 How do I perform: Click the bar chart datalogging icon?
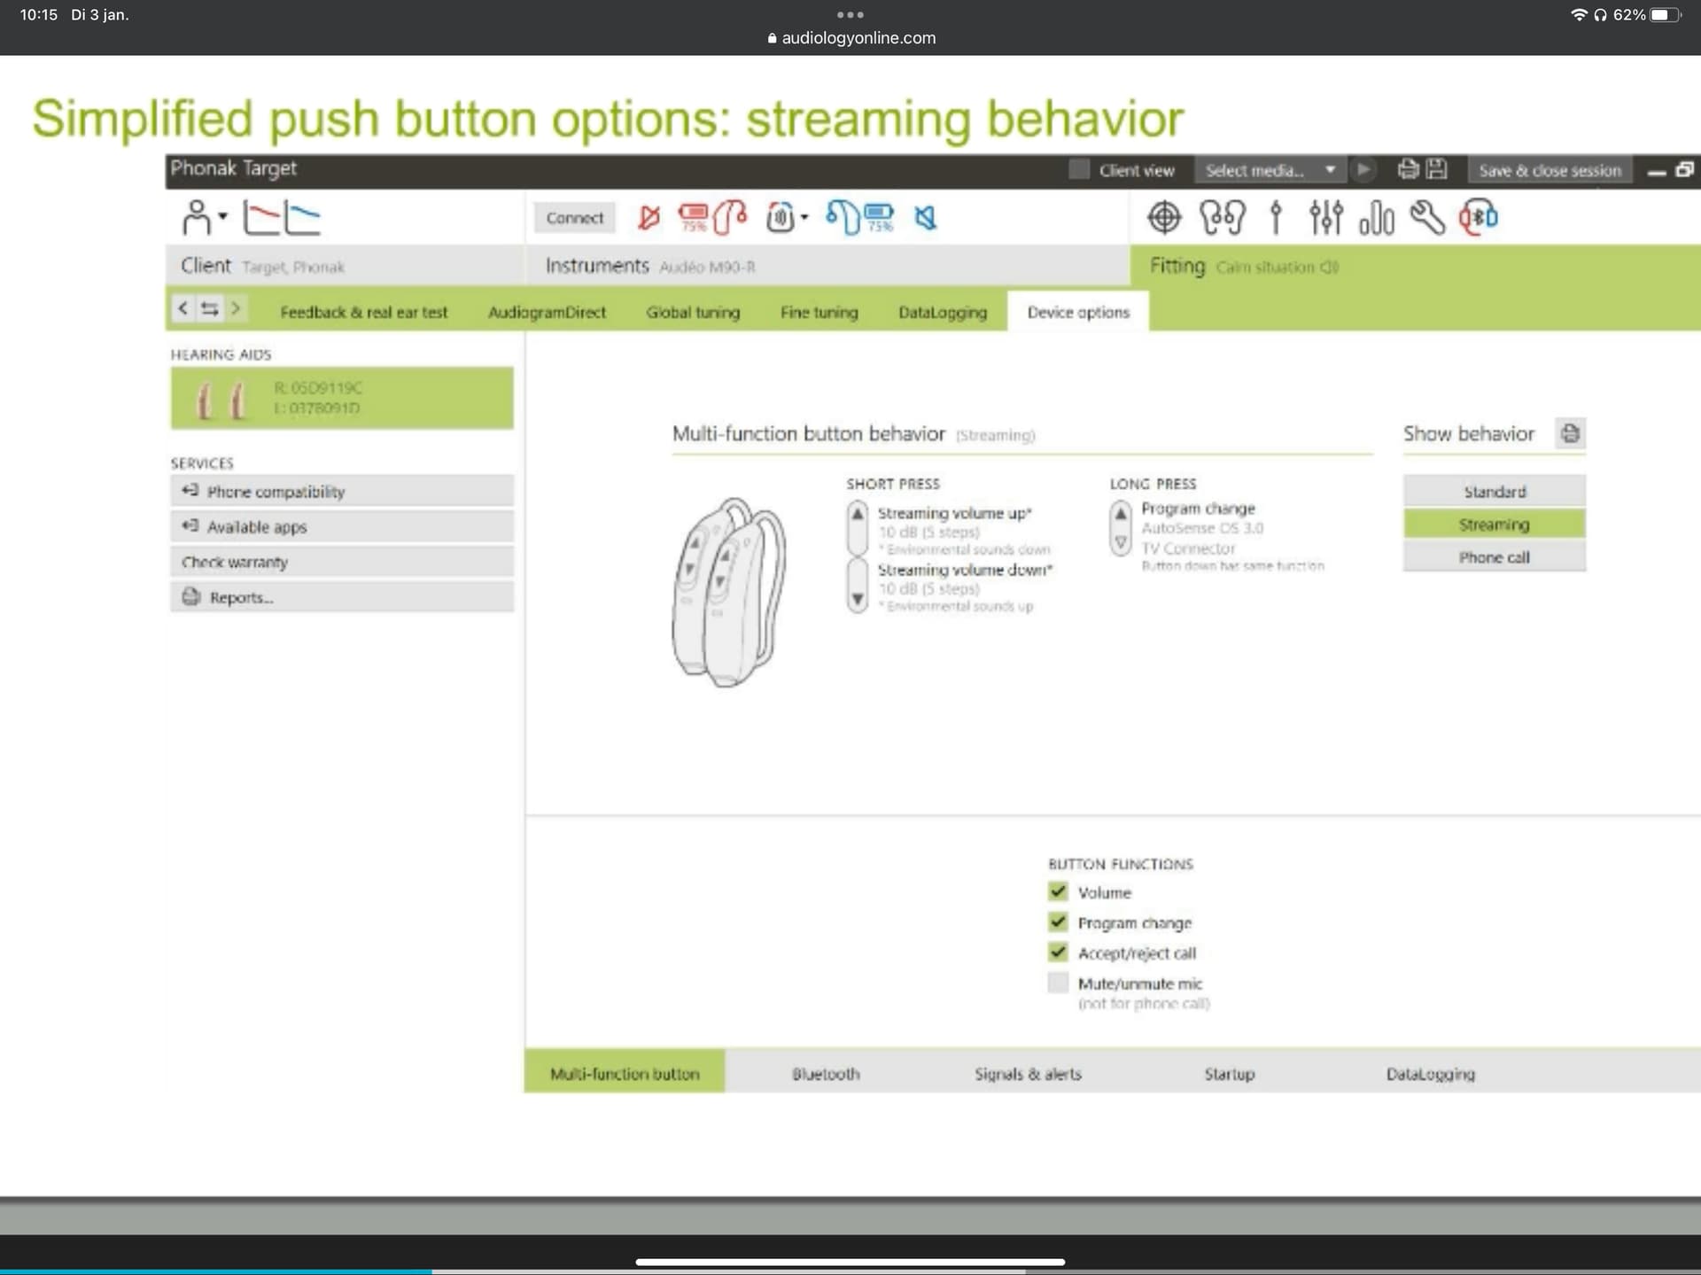pos(1377,218)
